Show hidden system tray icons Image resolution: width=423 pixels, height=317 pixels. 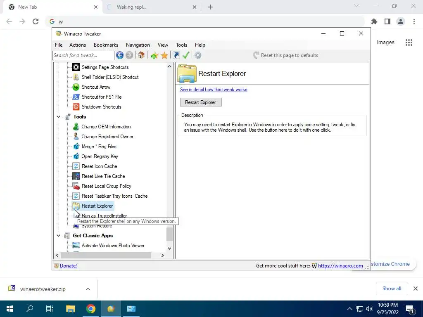point(349,309)
